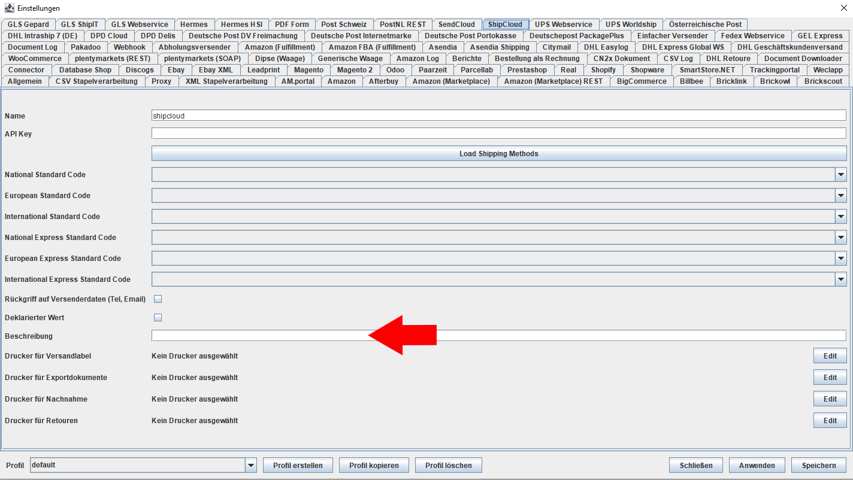853x480 pixels.
Task: Select the Ebay XML tab
Action: point(216,70)
